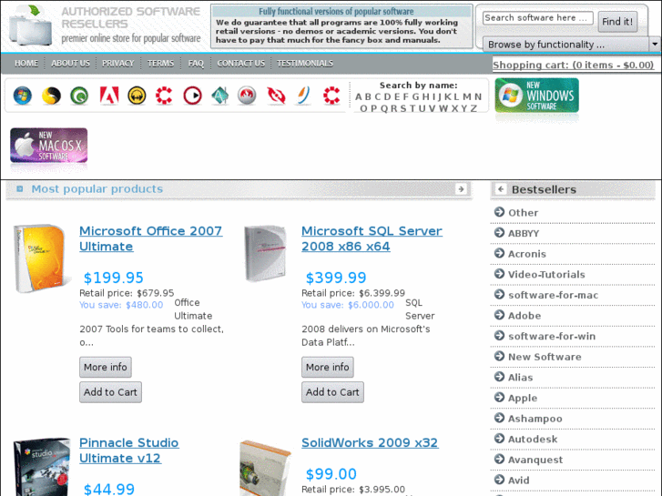Open Microsoft SQL Server 2008 x86 x64 link
The height and width of the screenshot is (496, 662).
tap(372, 238)
